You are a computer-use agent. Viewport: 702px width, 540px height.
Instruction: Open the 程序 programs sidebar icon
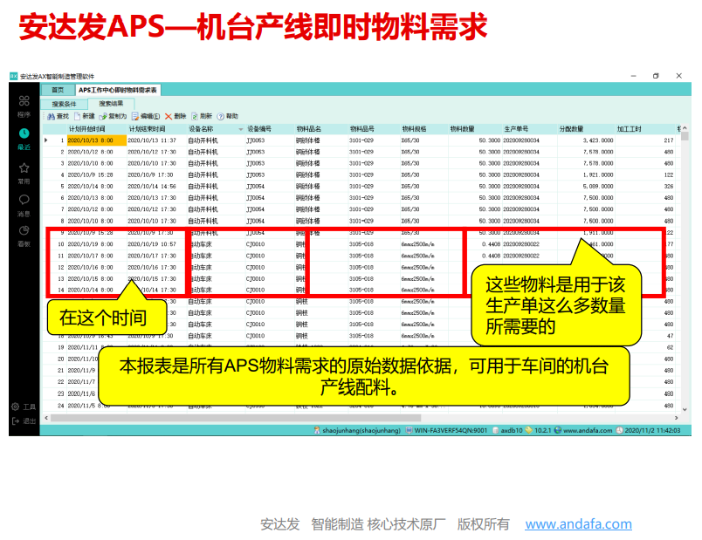(x=24, y=100)
